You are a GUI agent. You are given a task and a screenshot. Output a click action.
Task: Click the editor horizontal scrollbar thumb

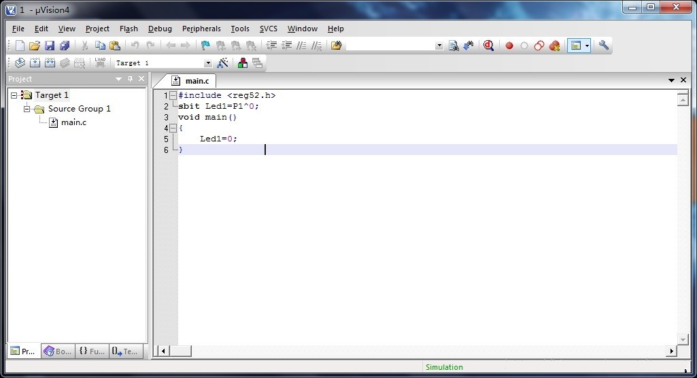(x=180, y=351)
